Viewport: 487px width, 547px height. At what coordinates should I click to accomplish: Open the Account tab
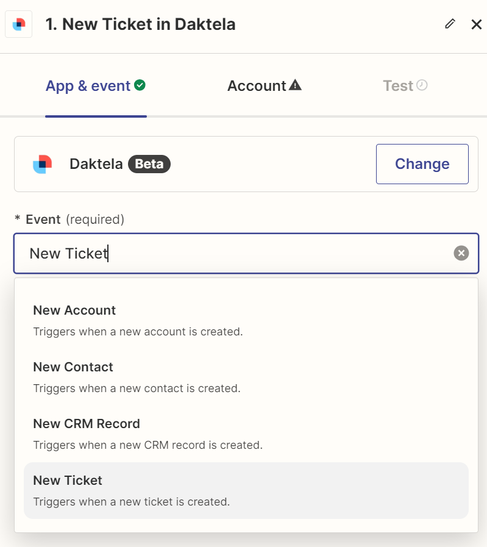[257, 86]
